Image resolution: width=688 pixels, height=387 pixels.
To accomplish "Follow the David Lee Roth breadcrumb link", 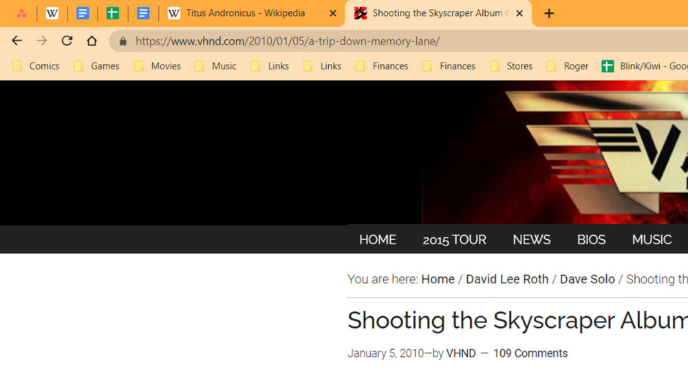I will [x=507, y=279].
